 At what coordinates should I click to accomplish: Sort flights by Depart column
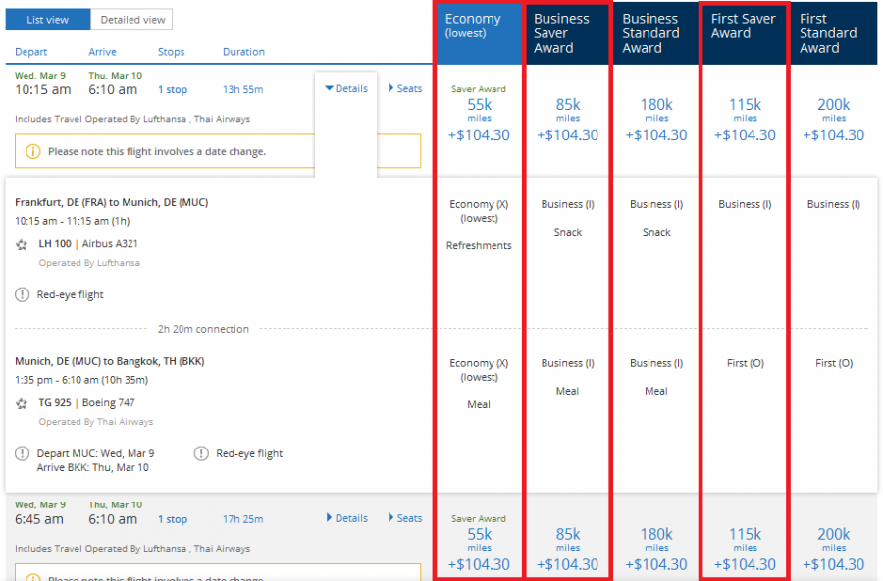point(30,52)
